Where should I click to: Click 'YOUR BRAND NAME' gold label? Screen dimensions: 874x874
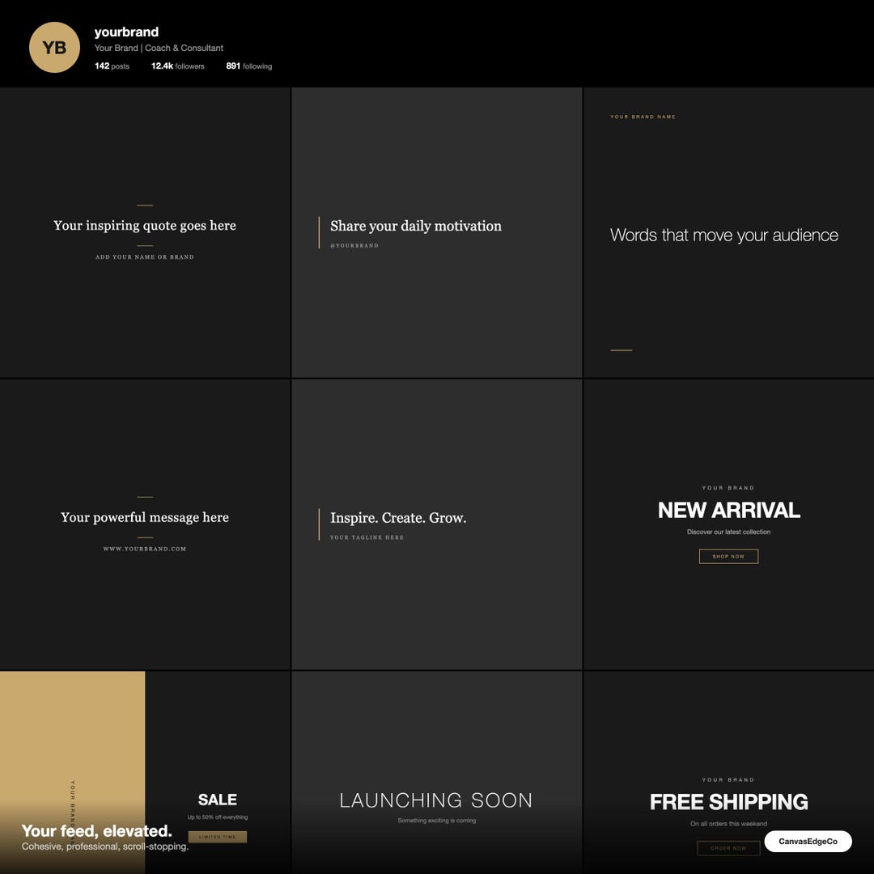(643, 117)
